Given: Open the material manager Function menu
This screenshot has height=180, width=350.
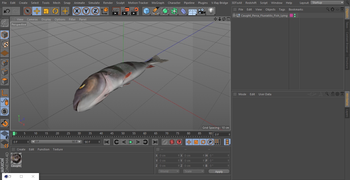Looking at the screenshot, I should 43,149.
